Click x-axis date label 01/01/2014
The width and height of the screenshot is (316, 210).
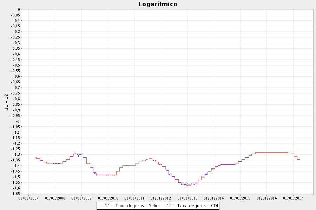click(x=214, y=198)
